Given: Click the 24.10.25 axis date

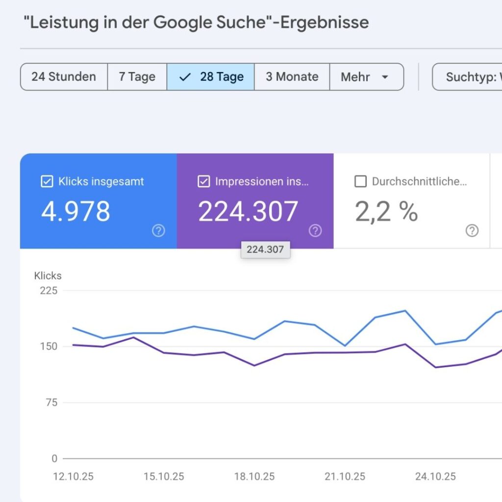Looking at the screenshot, I should [436, 477].
